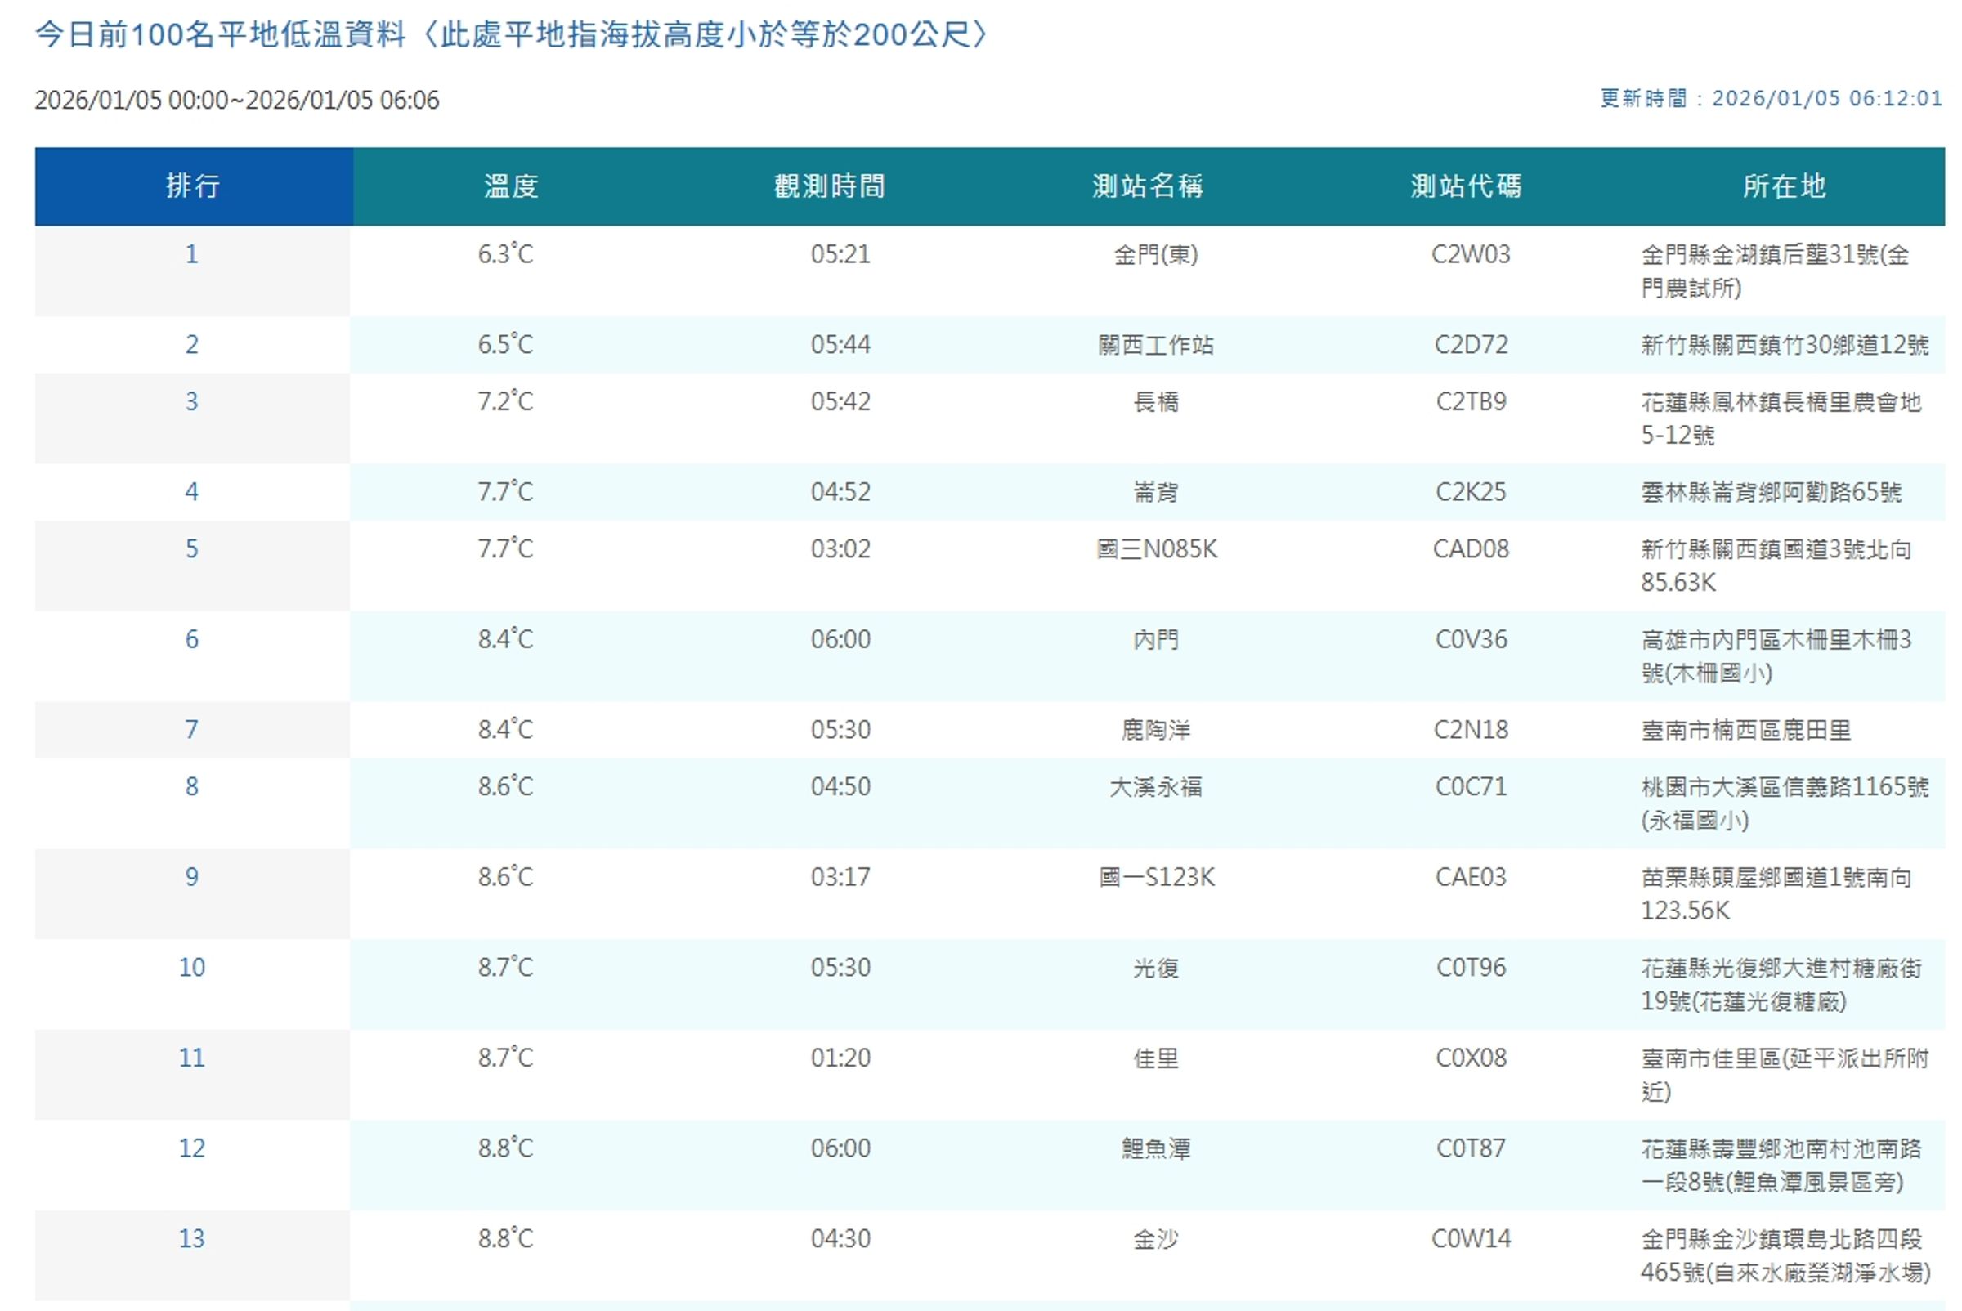Click station code C2TB9
This screenshot has height=1311, width=1962.
pyautogui.click(x=1471, y=402)
